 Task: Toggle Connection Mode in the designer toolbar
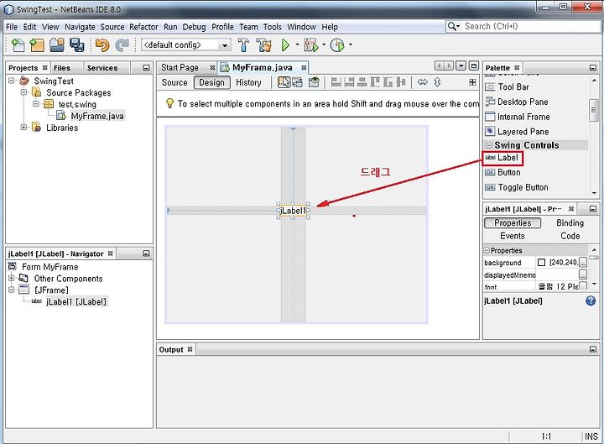pyautogui.click(x=297, y=82)
